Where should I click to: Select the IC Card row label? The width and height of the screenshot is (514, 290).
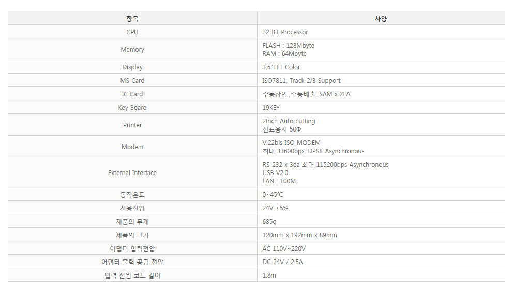tap(132, 94)
